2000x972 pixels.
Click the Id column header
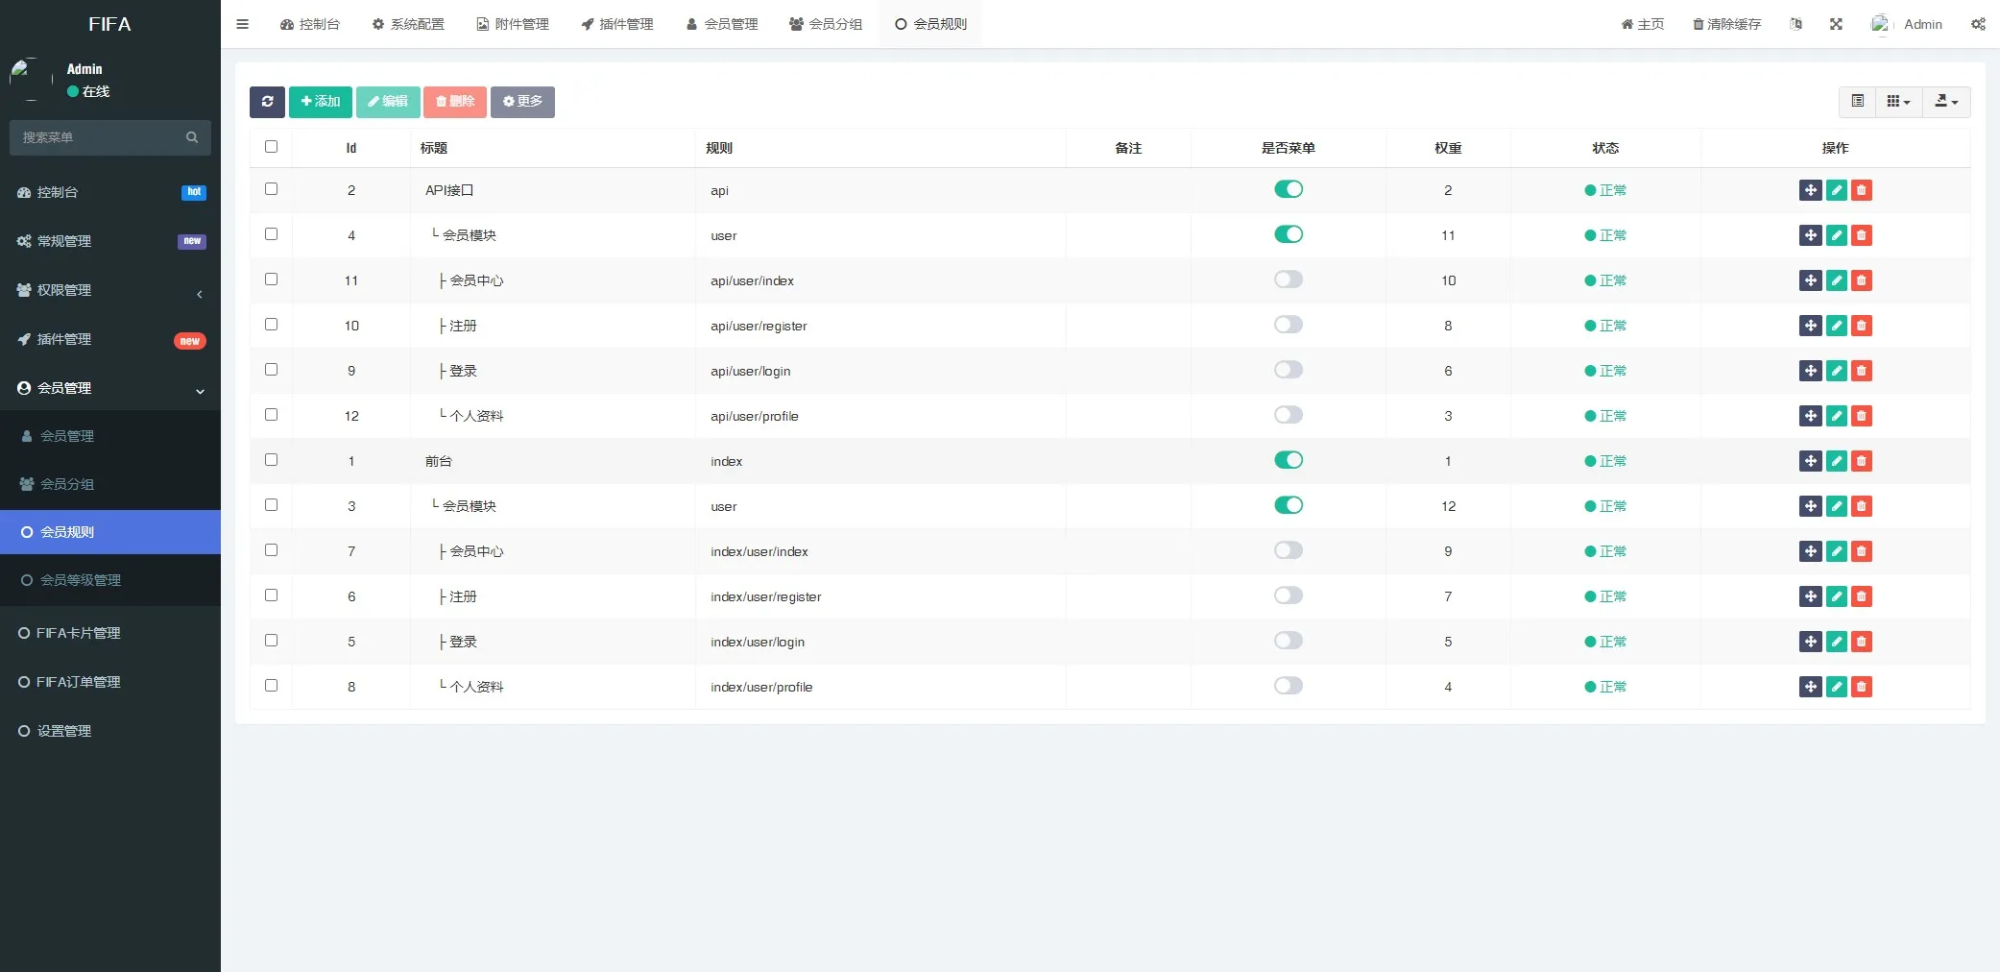tap(351, 148)
